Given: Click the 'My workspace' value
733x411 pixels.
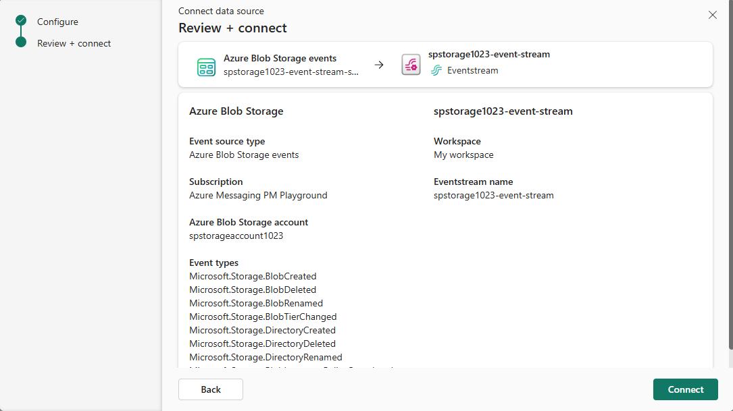Looking at the screenshot, I should tap(463, 155).
